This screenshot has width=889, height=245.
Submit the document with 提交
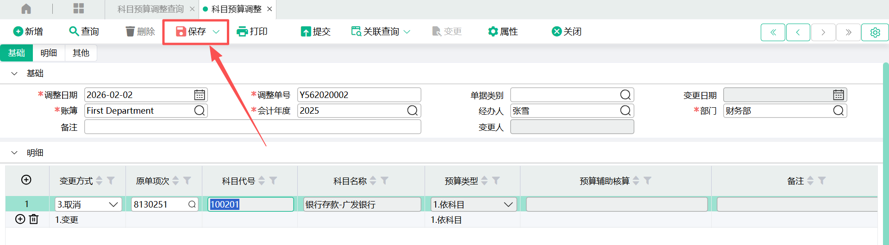pyautogui.click(x=316, y=31)
